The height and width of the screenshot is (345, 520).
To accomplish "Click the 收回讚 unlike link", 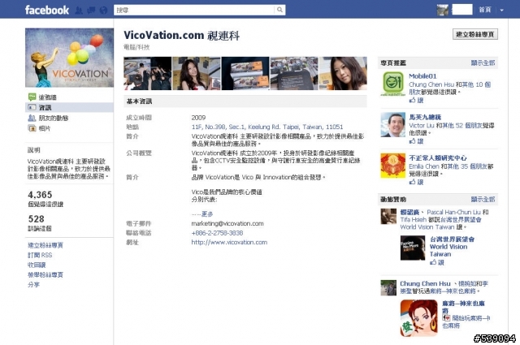I will tap(37, 265).
